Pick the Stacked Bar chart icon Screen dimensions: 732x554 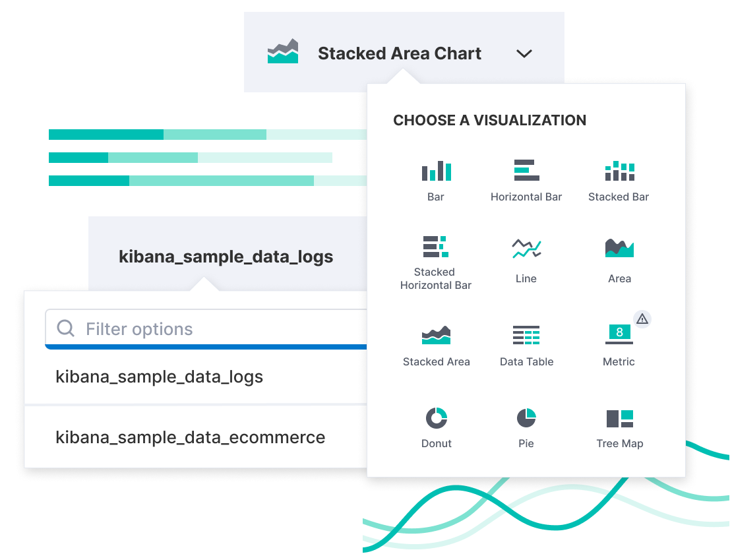click(x=619, y=171)
